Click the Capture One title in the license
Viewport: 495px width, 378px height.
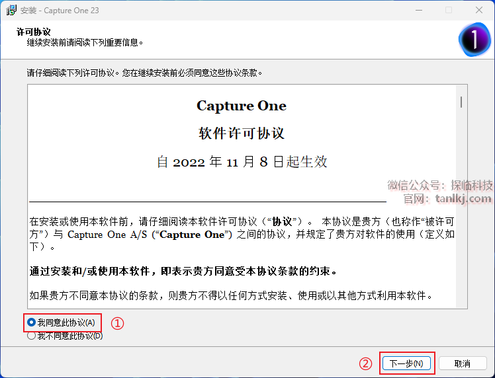tap(242, 106)
